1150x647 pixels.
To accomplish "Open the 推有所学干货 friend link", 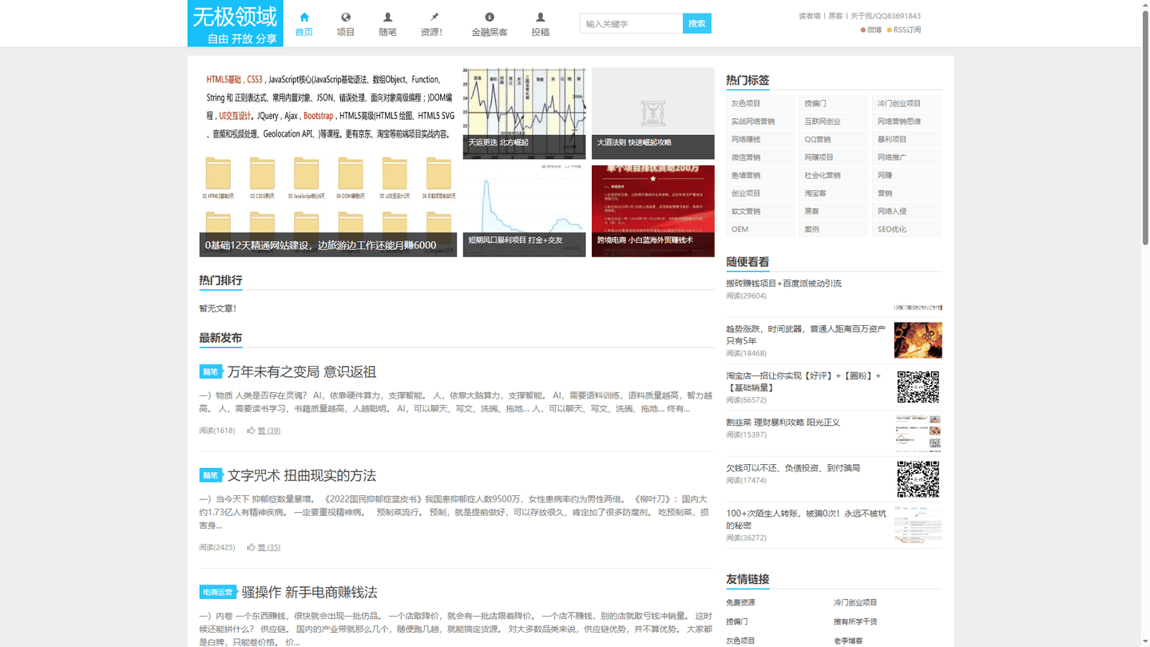I will [855, 621].
